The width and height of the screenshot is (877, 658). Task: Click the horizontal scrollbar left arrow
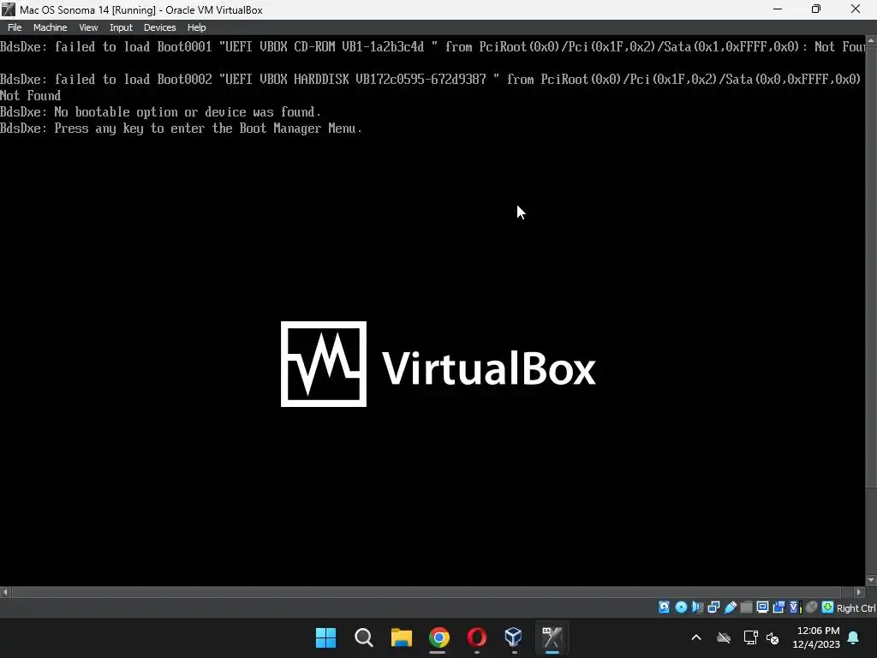coord(5,592)
